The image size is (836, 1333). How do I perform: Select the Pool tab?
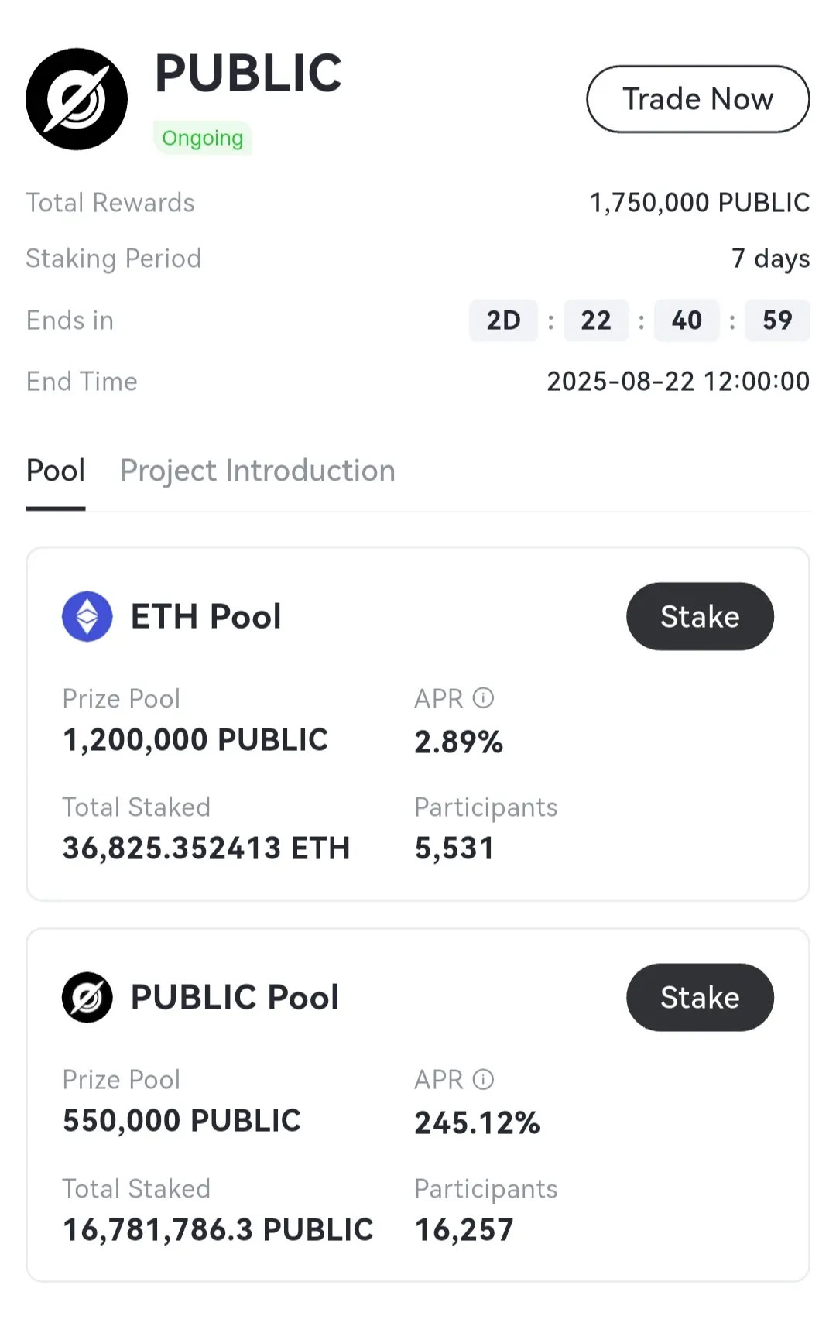pos(56,471)
